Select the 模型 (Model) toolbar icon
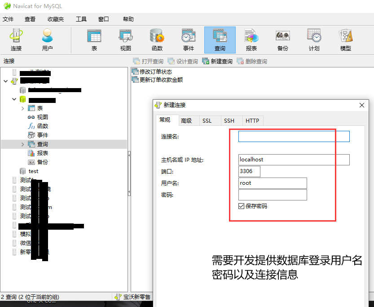374x307 pixels. pyautogui.click(x=345, y=40)
